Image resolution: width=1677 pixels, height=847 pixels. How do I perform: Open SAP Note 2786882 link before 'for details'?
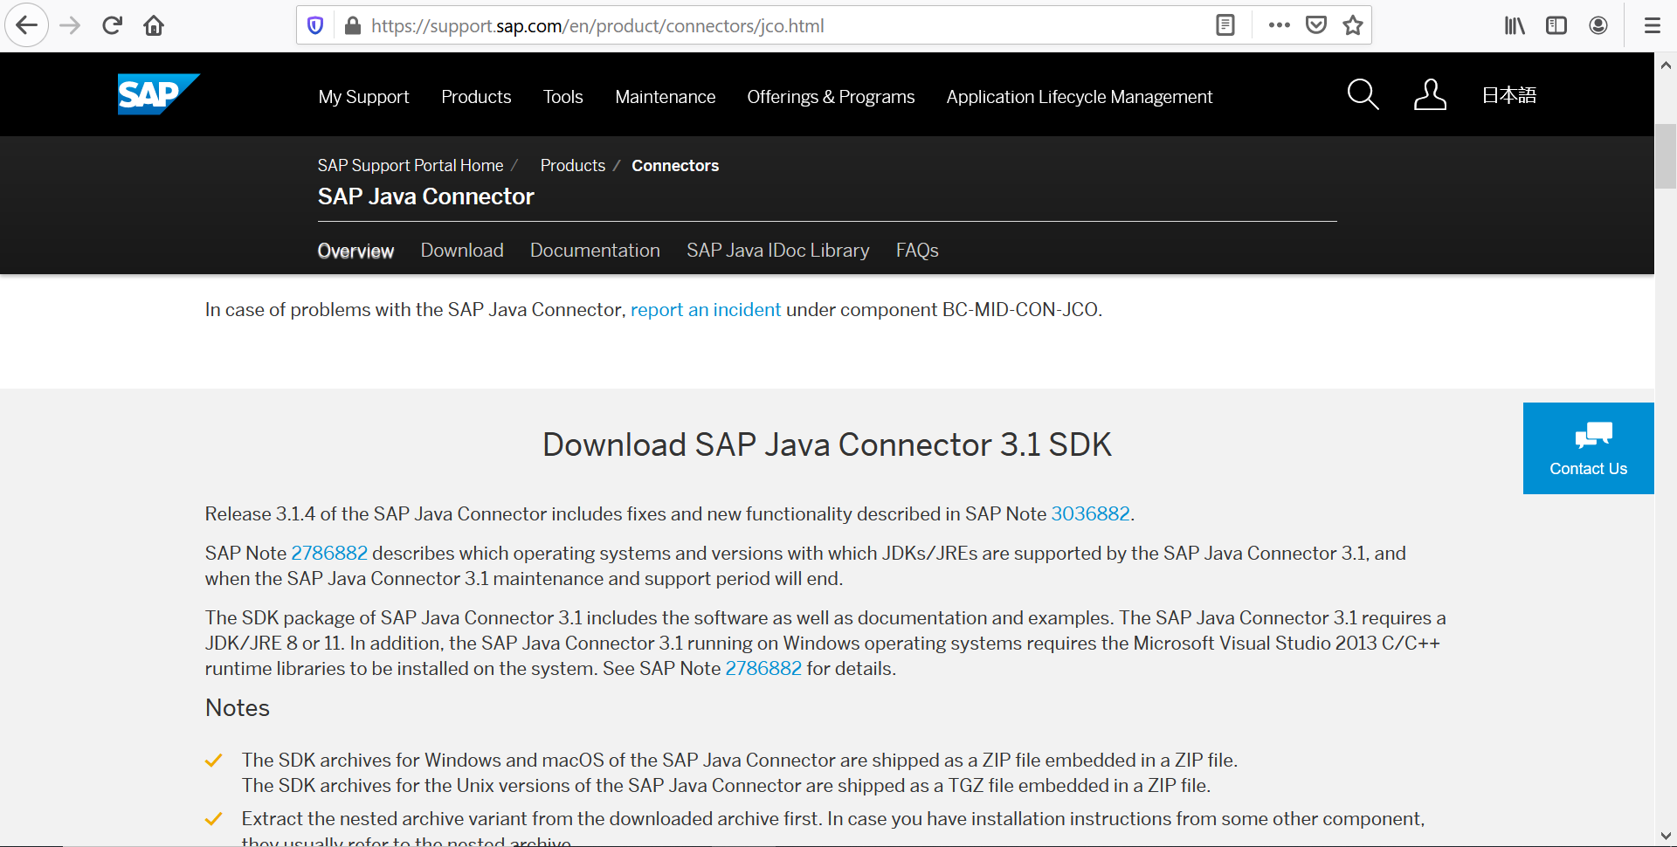(x=763, y=668)
